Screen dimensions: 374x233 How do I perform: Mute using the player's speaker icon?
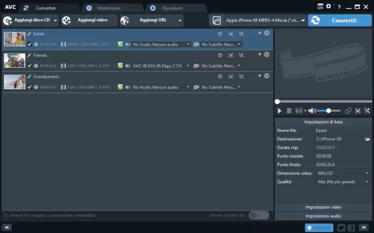point(312,111)
